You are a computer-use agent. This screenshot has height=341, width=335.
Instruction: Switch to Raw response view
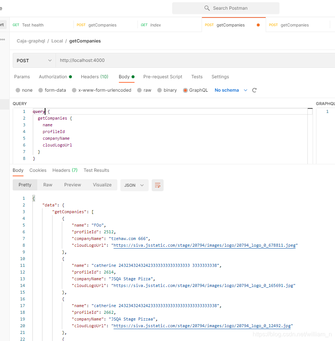48,185
